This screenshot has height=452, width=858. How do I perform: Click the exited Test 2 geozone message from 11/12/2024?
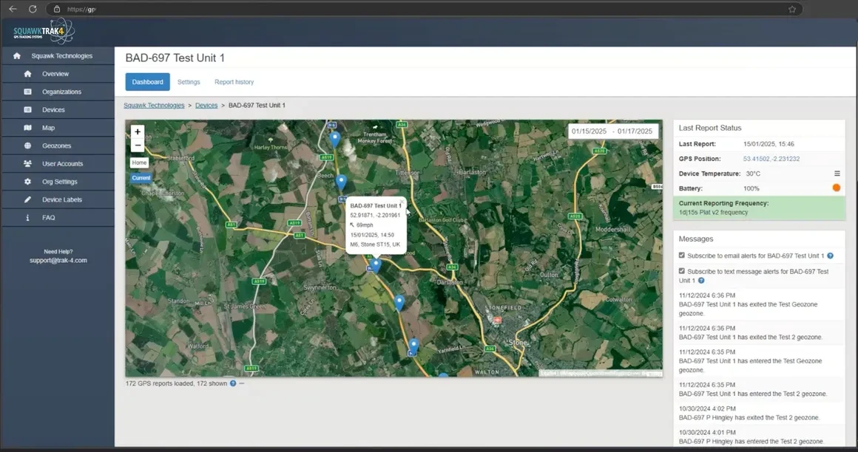point(759,333)
